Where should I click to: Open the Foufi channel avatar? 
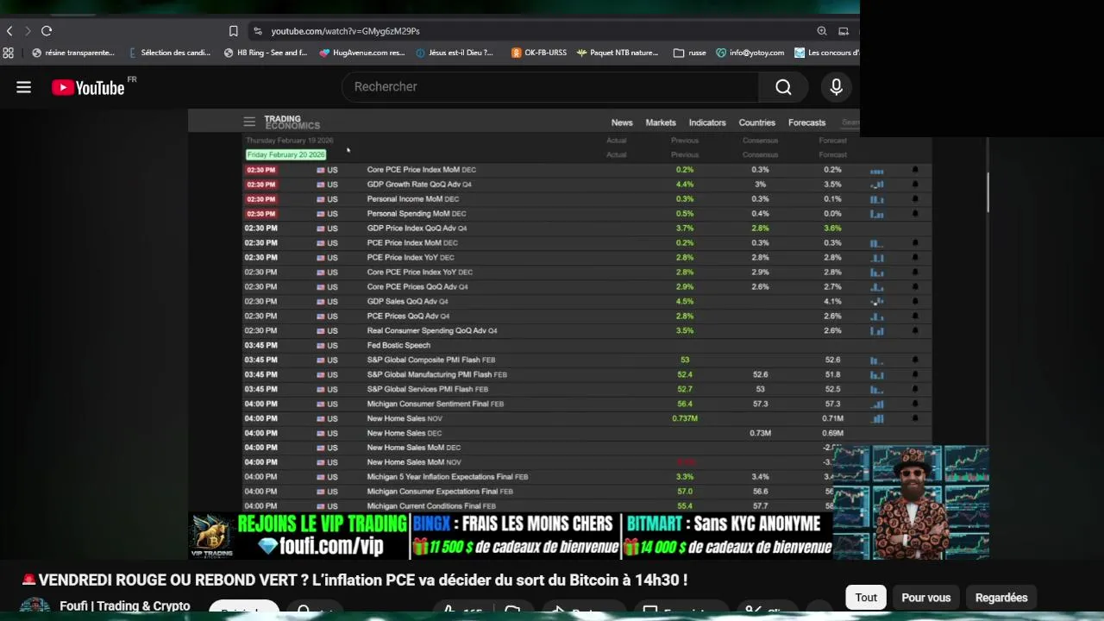[x=35, y=606]
